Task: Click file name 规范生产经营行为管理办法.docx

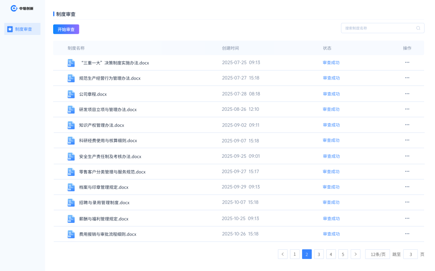Action: coord(110,79)
